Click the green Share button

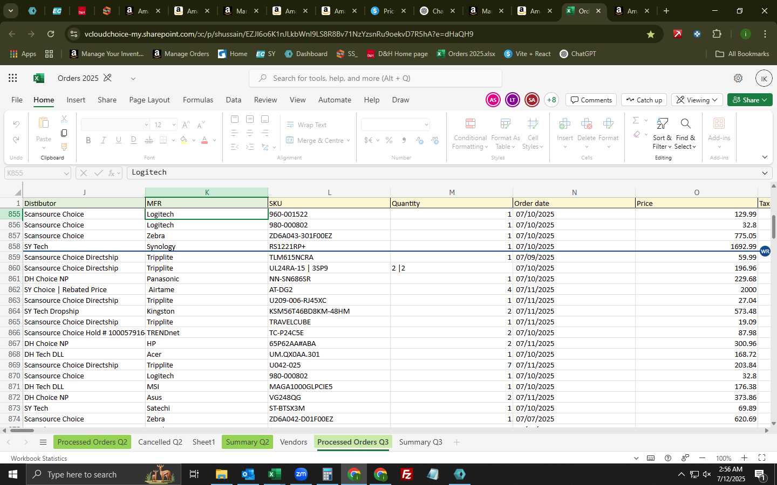coord(750,100)
